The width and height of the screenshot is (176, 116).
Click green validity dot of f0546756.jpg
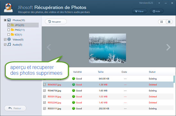click(74, 90)
